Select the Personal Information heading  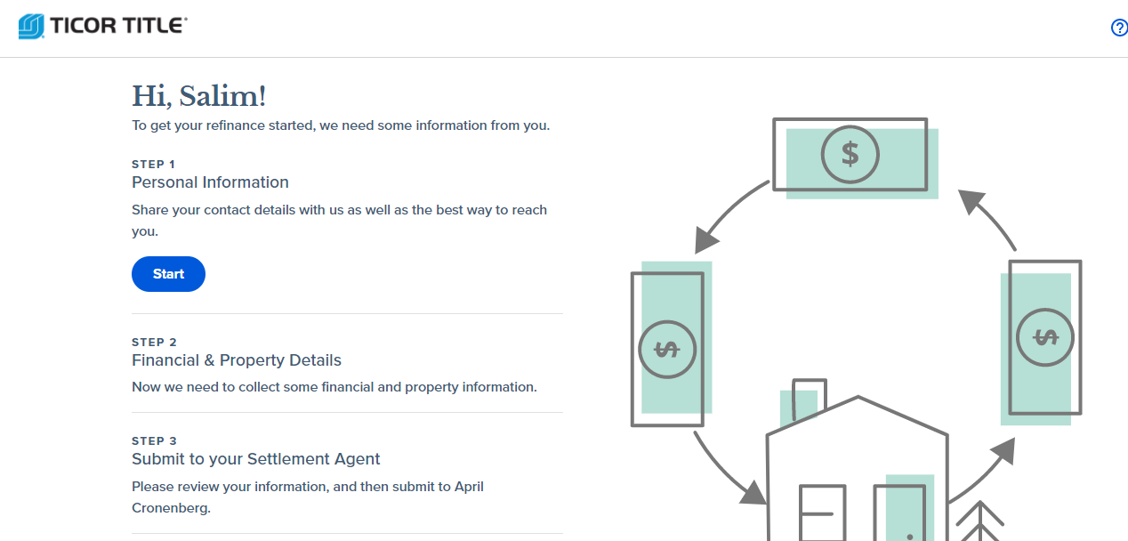coord(210,182)
